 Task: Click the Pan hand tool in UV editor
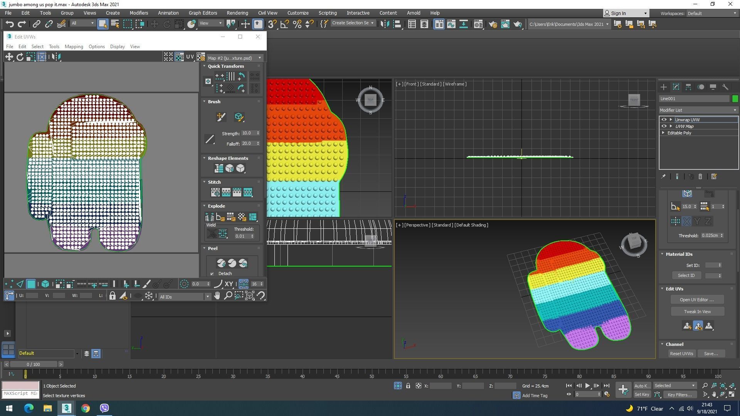(x=217, y=296)
